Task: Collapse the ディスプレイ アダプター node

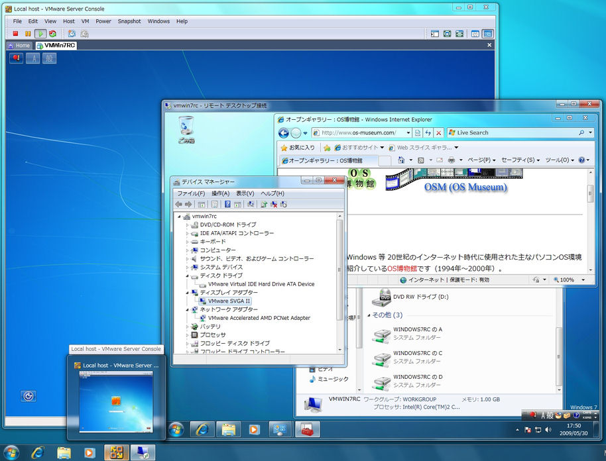Action: tap(187, 293)
